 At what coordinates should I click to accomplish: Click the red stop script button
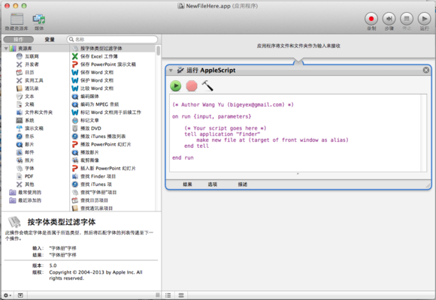point(192,86)
